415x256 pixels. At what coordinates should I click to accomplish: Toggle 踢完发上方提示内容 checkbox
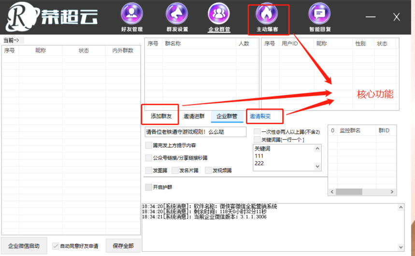point(148,145)
